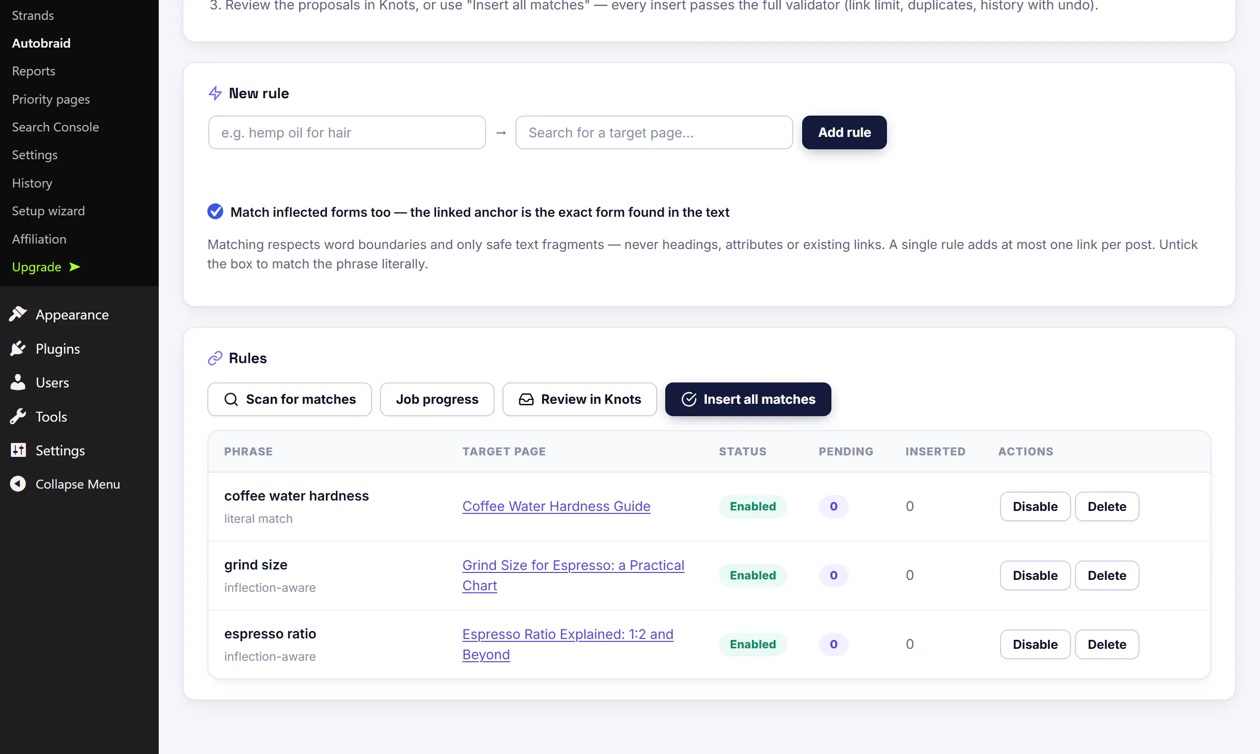
Task: Click the Tools wrench icon
Action: click(x=18, y=417)
